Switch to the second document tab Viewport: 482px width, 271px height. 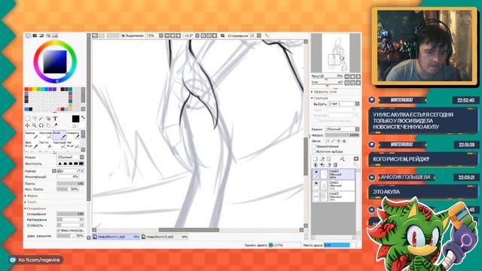pos(165,237)
